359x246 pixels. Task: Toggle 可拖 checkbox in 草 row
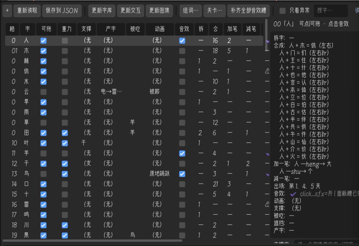click(x=44, y=123)
